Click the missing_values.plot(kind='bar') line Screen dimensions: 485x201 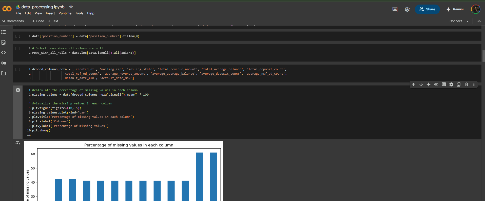click(x=60, y=112)
